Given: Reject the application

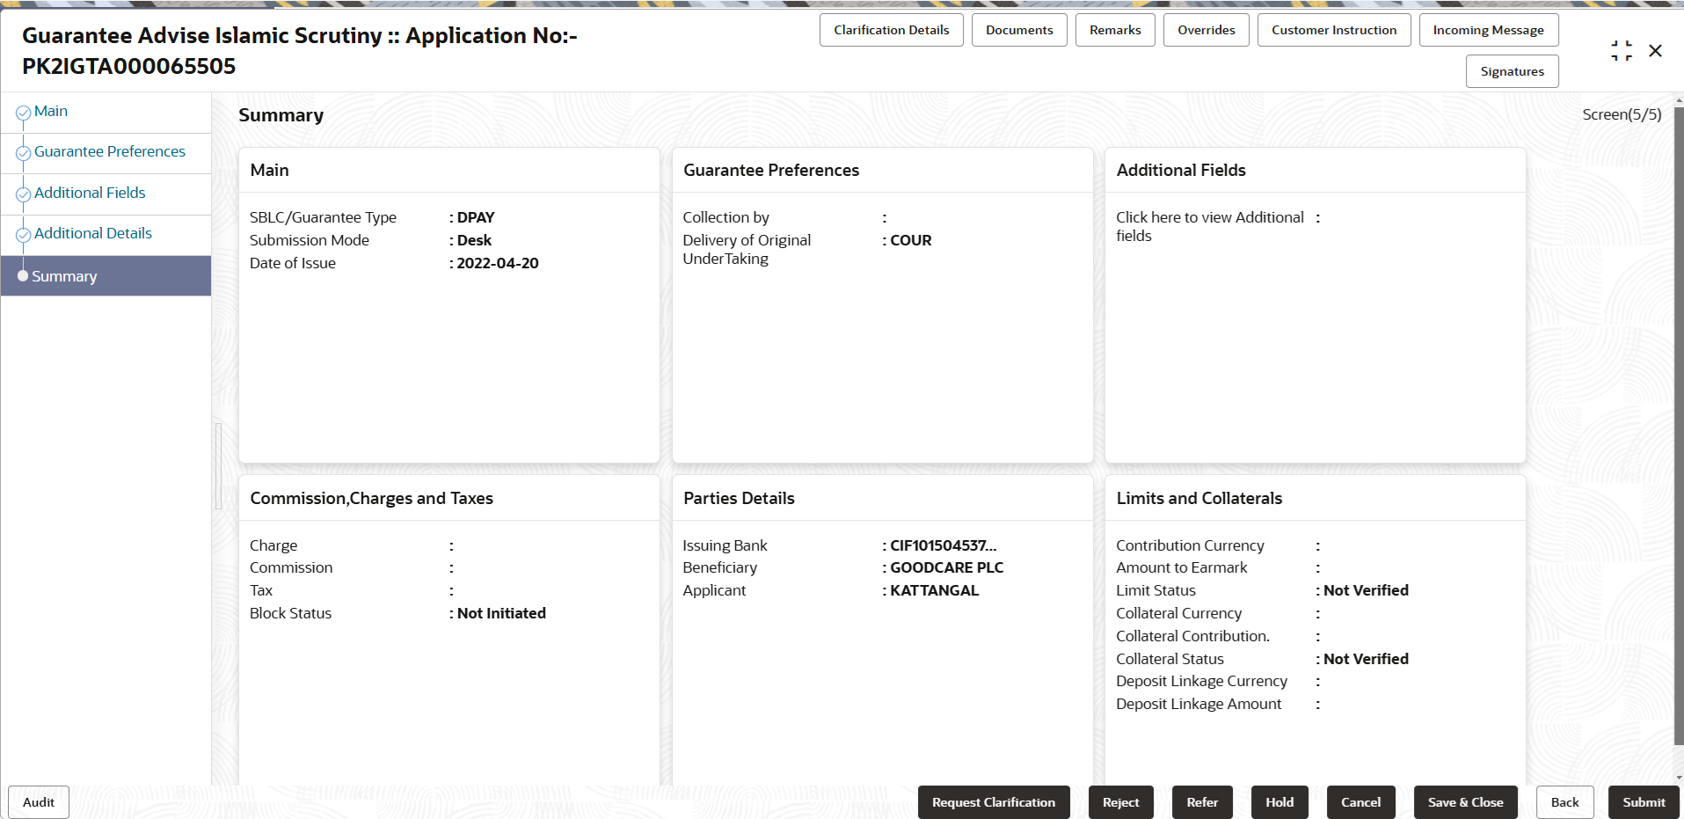Looking at the screenshot, I should [x=1121, y=802].
